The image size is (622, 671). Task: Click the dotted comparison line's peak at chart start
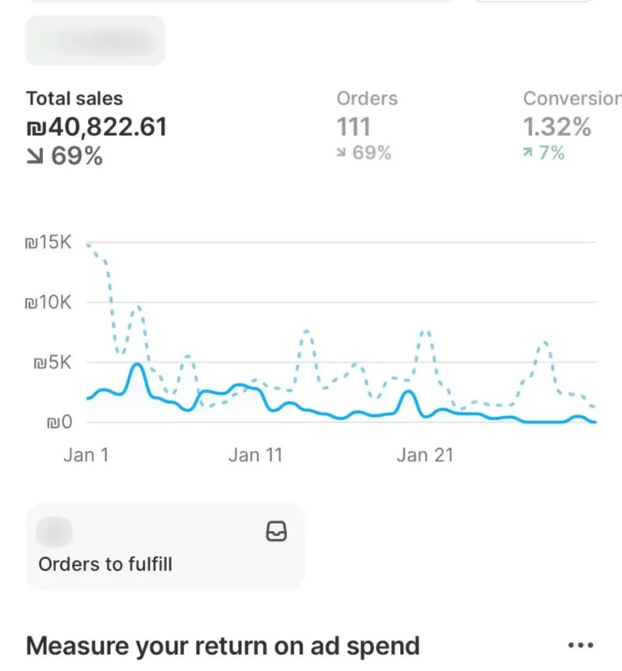point(88,244)
